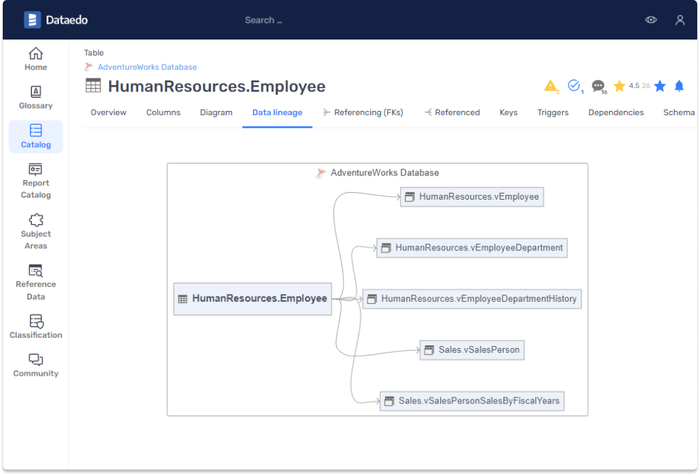
Task: Open Subject Areas from the sidebar
Action: 35,230
